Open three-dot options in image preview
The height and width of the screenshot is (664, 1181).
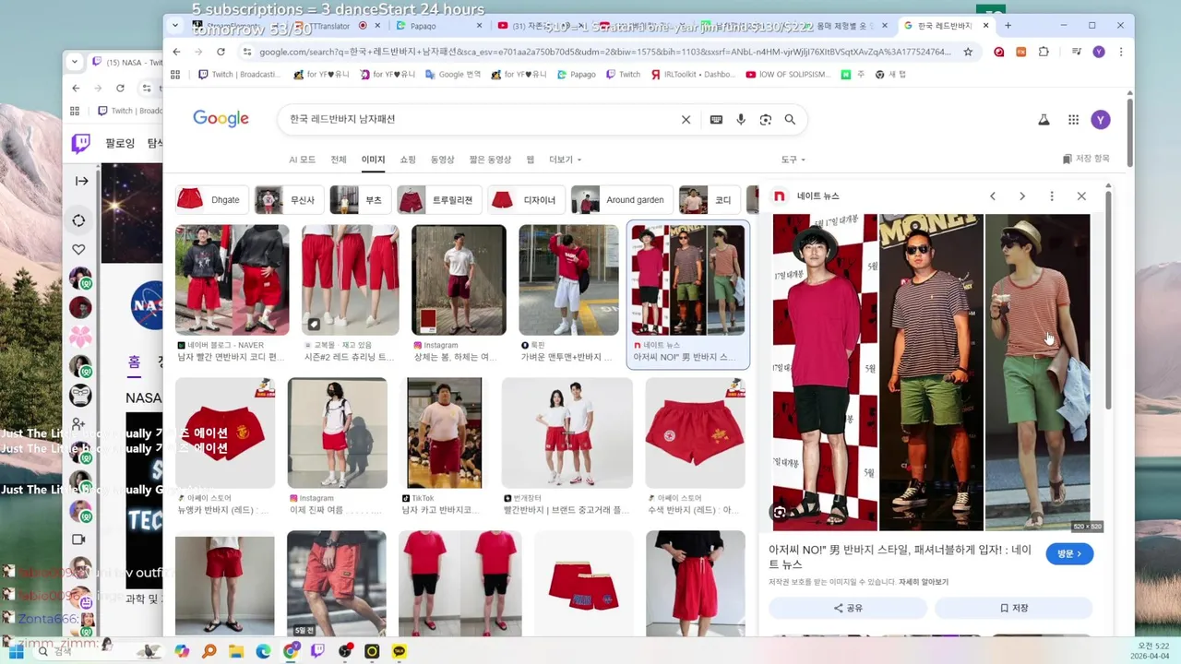[x=1052, y=196]
